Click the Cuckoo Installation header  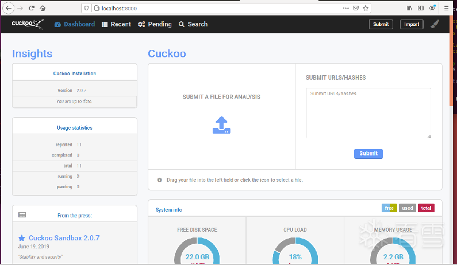click(x=75, y=73)
